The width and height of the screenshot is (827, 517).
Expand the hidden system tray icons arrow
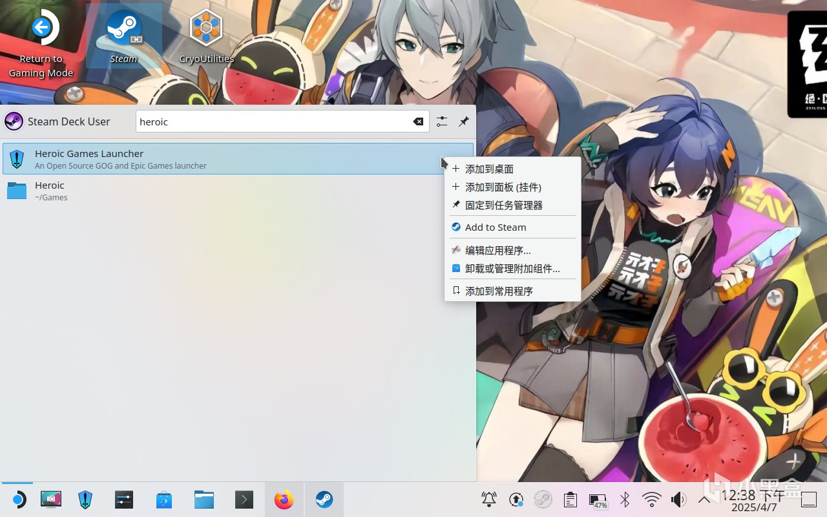pos(704,500)
